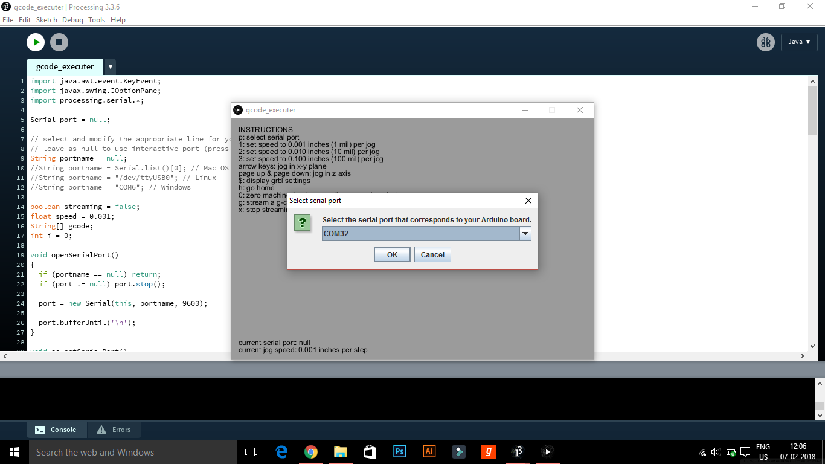Viewport: 825px width, 464px height.
Task: Switch to the Console tab
Action: (x=56, y=430)
